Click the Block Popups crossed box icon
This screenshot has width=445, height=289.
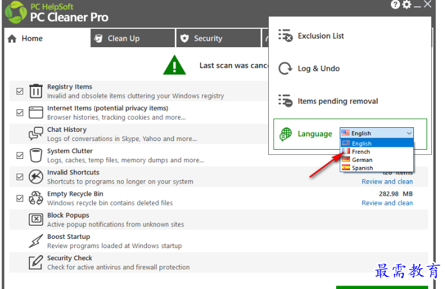36,219
